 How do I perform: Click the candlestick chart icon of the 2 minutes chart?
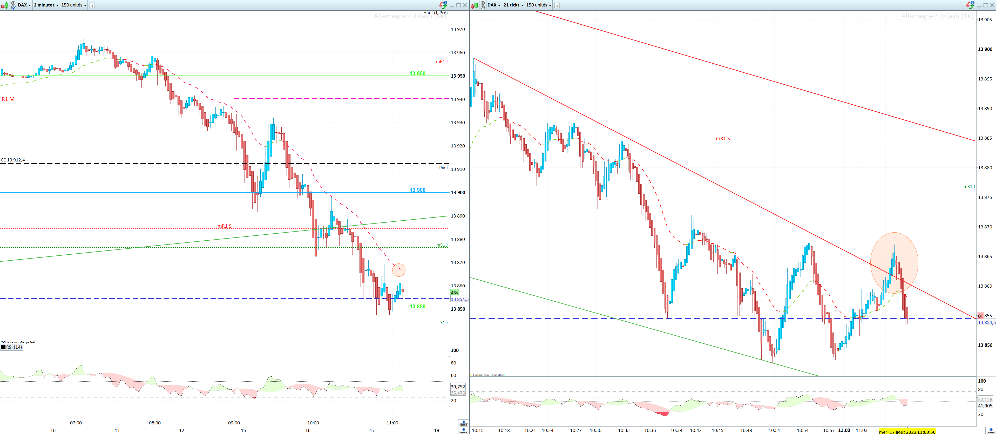5,5
